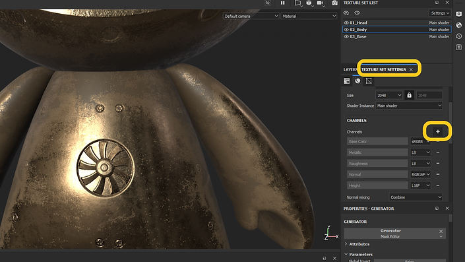Open display settings icon in right sidebar
The height and width of the screenshot is (262, 465).
459,14
